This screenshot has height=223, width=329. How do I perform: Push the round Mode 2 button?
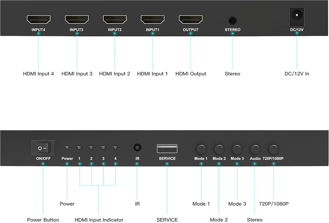219,149
